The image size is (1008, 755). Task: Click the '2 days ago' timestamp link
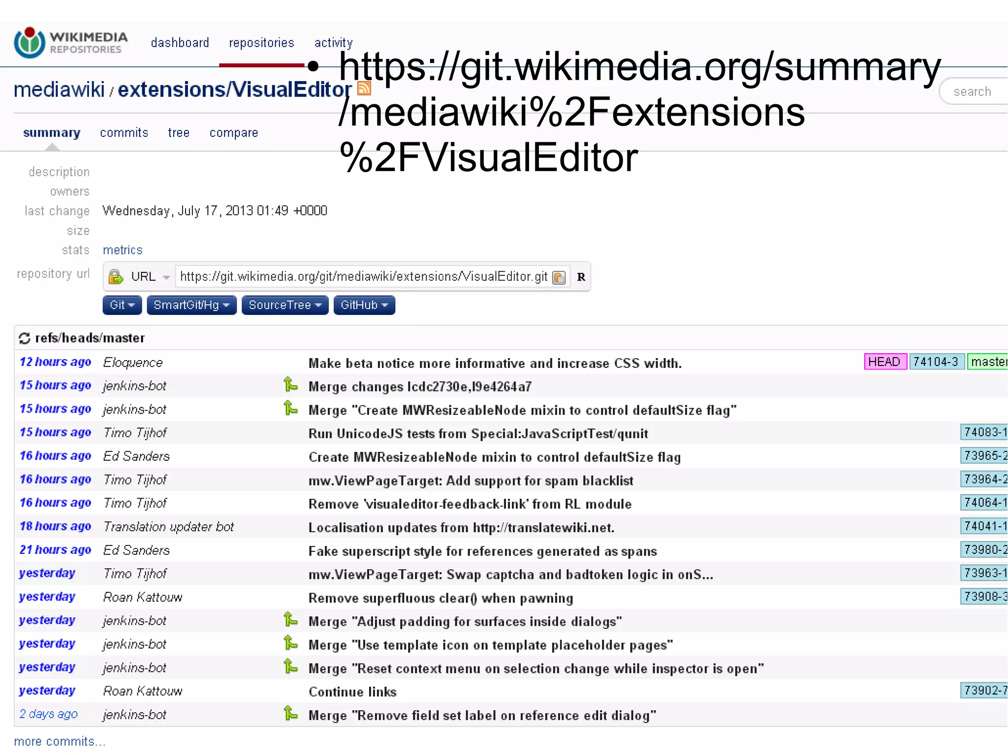pyautogui.click(x=48, y=714)
